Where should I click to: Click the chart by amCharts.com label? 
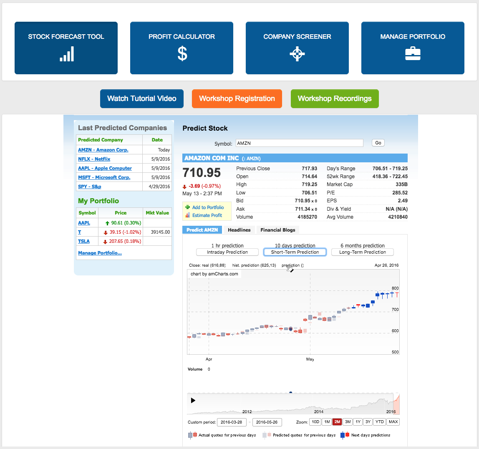pos(214,274)
